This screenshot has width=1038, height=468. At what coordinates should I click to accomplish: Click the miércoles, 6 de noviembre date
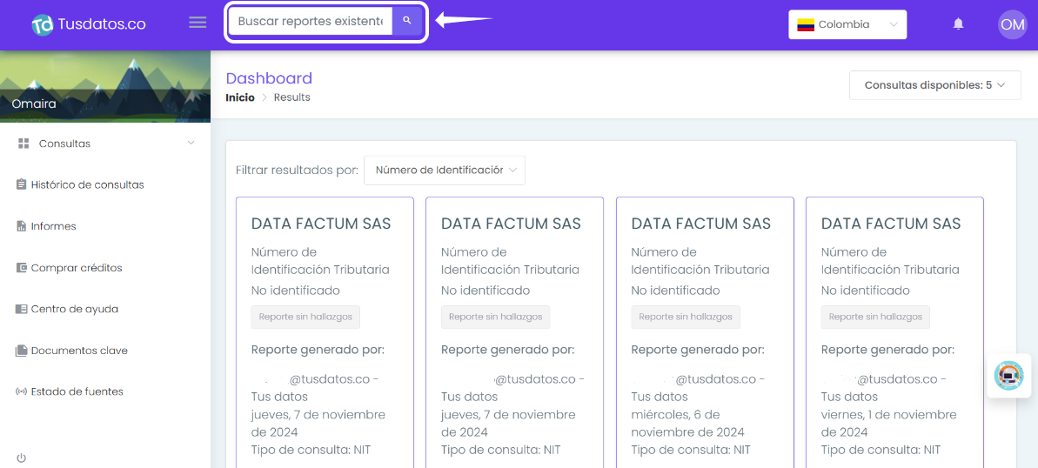(688, 423)
